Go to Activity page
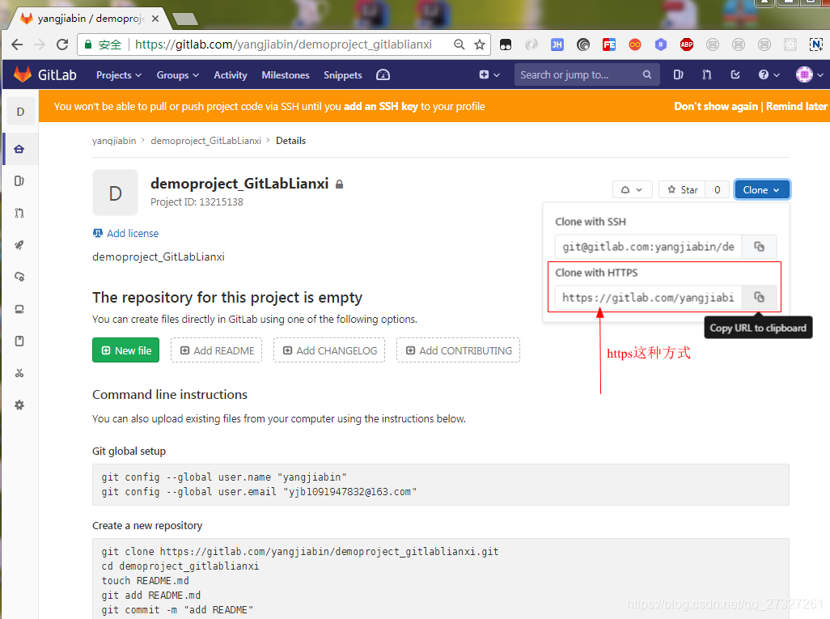The image size is (830, 619). point(231,75)
